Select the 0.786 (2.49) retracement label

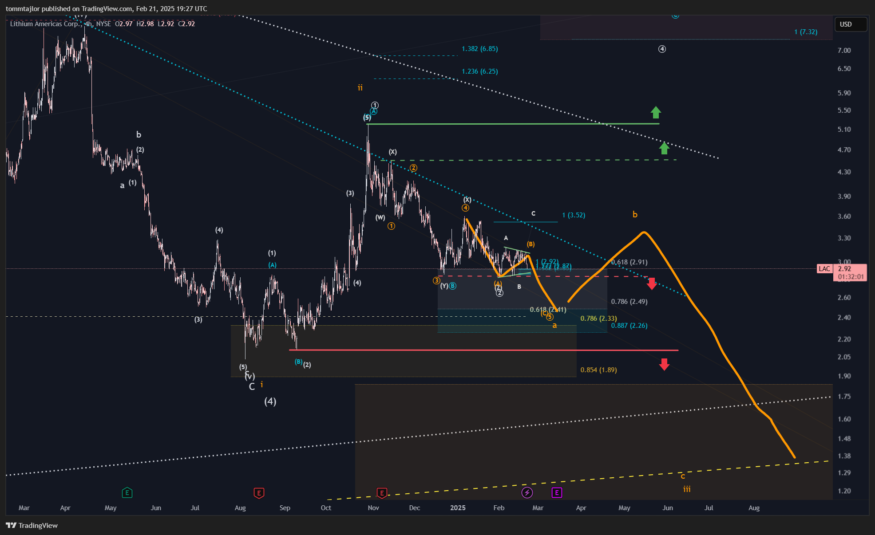[x=629, y=302]
